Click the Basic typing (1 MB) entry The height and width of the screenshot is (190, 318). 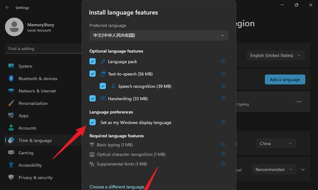tap(115, 145)
